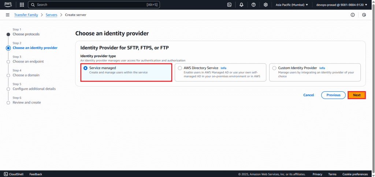Click the Next button

tap(357, 95)
